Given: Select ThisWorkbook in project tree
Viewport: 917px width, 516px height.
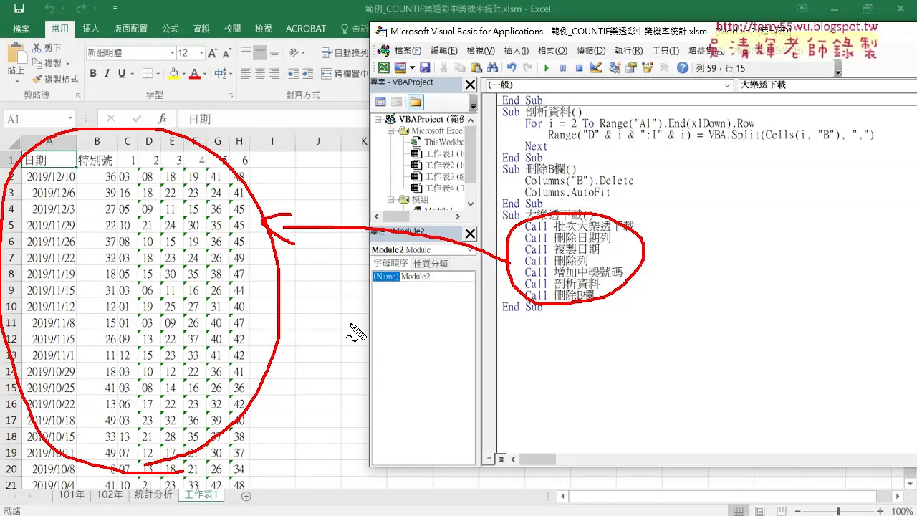Looking at the screenshot, I should point(444,143).
